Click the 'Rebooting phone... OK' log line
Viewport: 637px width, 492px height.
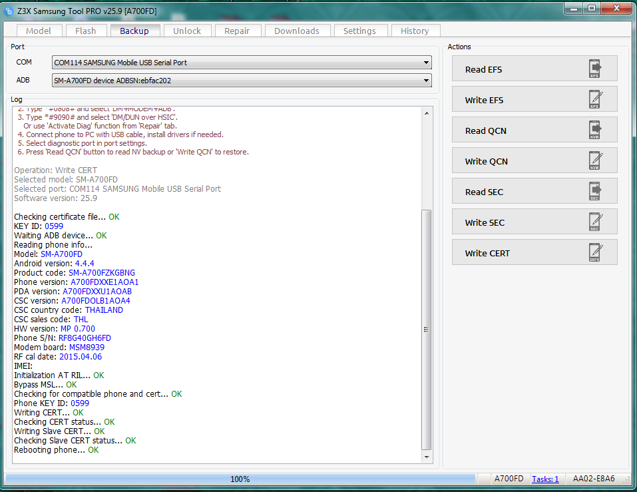tap(57, 450)
